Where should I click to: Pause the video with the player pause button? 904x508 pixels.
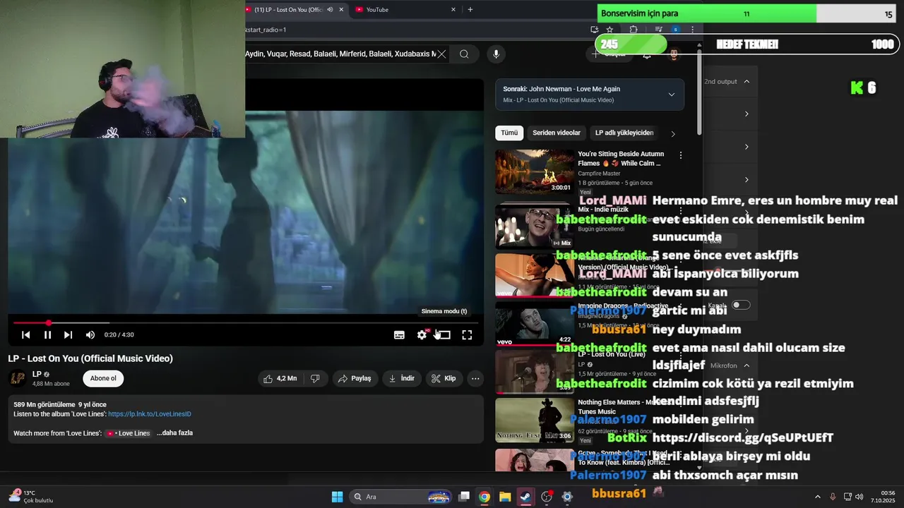point(47,335)
